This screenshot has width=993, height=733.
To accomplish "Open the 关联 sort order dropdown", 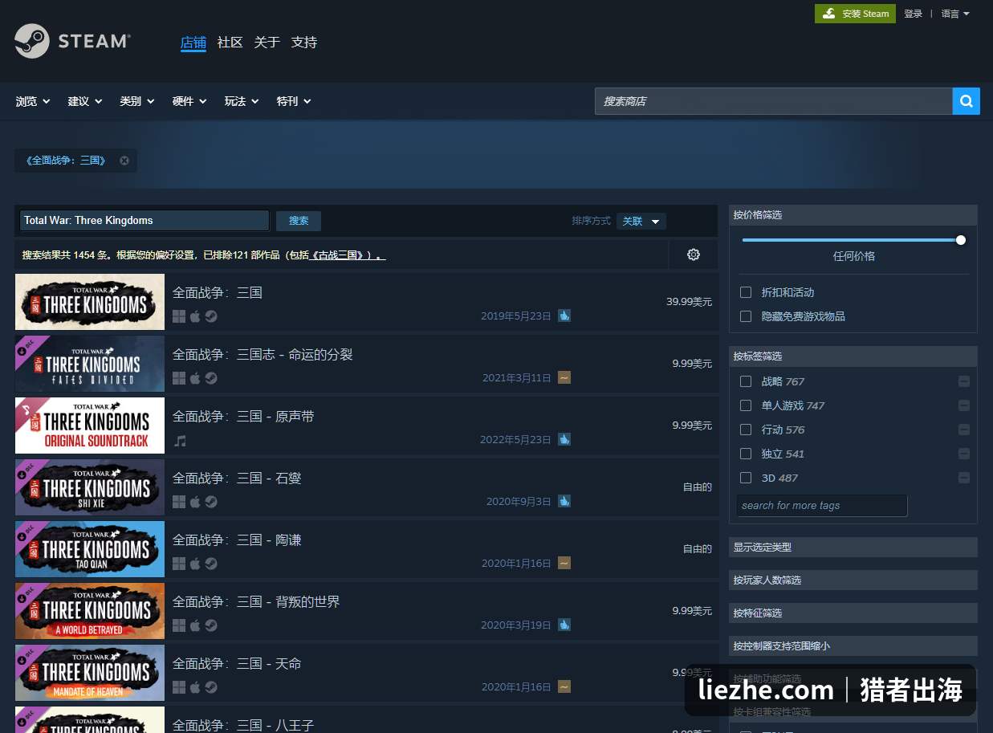I will [x=641, y=221].
